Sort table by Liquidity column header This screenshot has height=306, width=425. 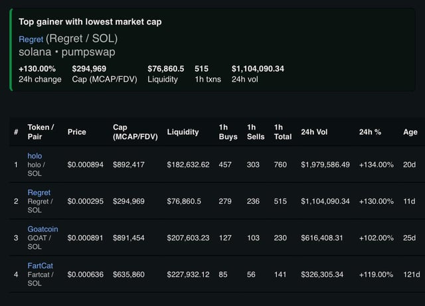click(x=183, y=132)
